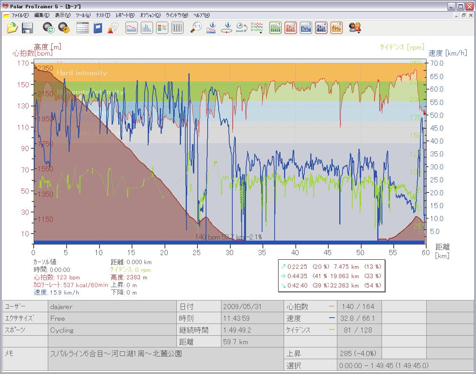The image size is (476, 374).
Task: Click the ケイデンス [rpm] axis label
Action: [x=402, y=47]
